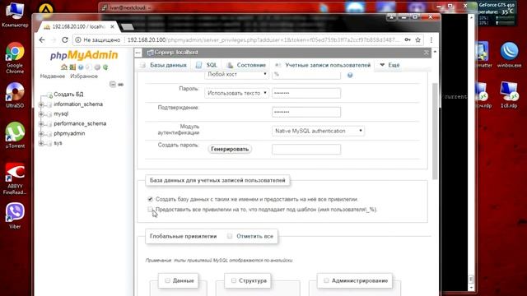Open 1c8.rdp desktop shortcut
The image size is (527, 296).
(509, 95)
